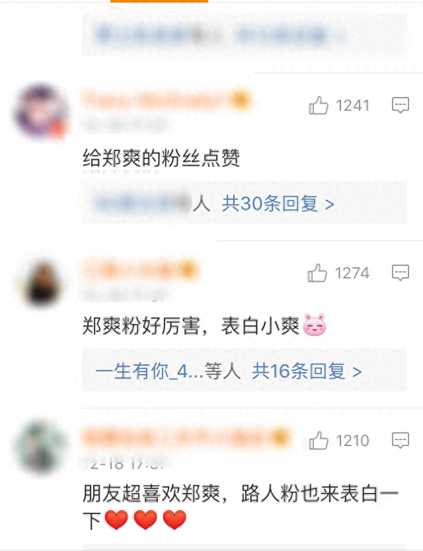
Task: Reply to the 郑爽粉好厉害 comment
Action: (401, 273)
